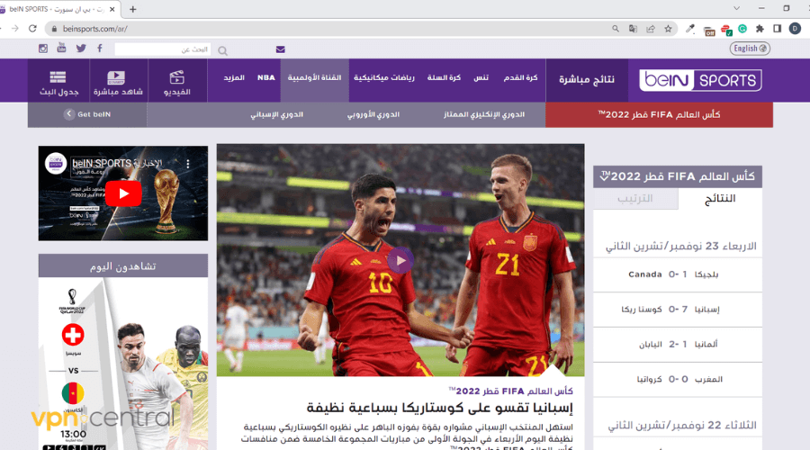Viewport: 810px width, 450px height.
Task: Click the Switzerland flag in today's match
Action: (x=73, y=336)
